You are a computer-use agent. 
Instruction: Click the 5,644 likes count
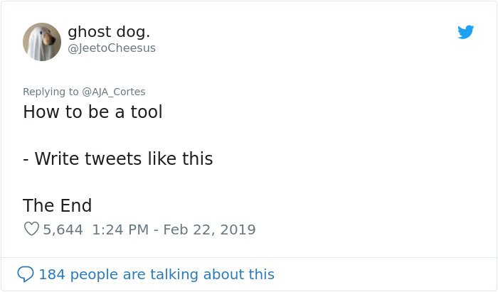click(x=63, y=229)
